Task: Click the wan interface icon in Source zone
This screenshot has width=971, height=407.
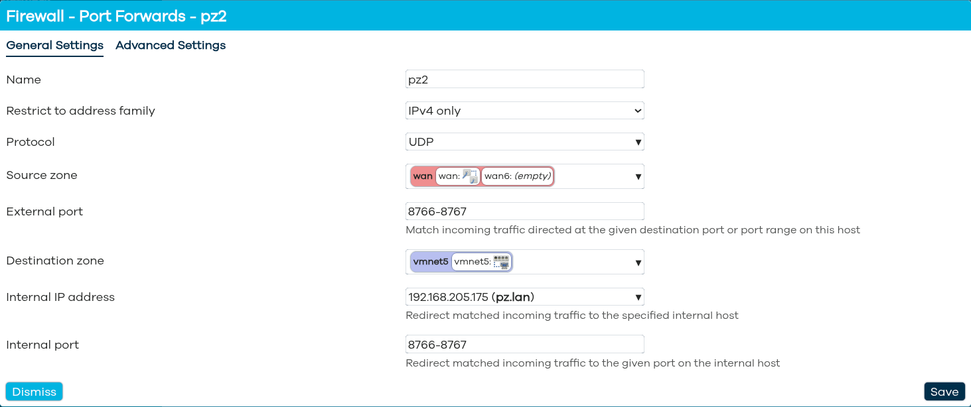Action: click(x=470, y=176)
